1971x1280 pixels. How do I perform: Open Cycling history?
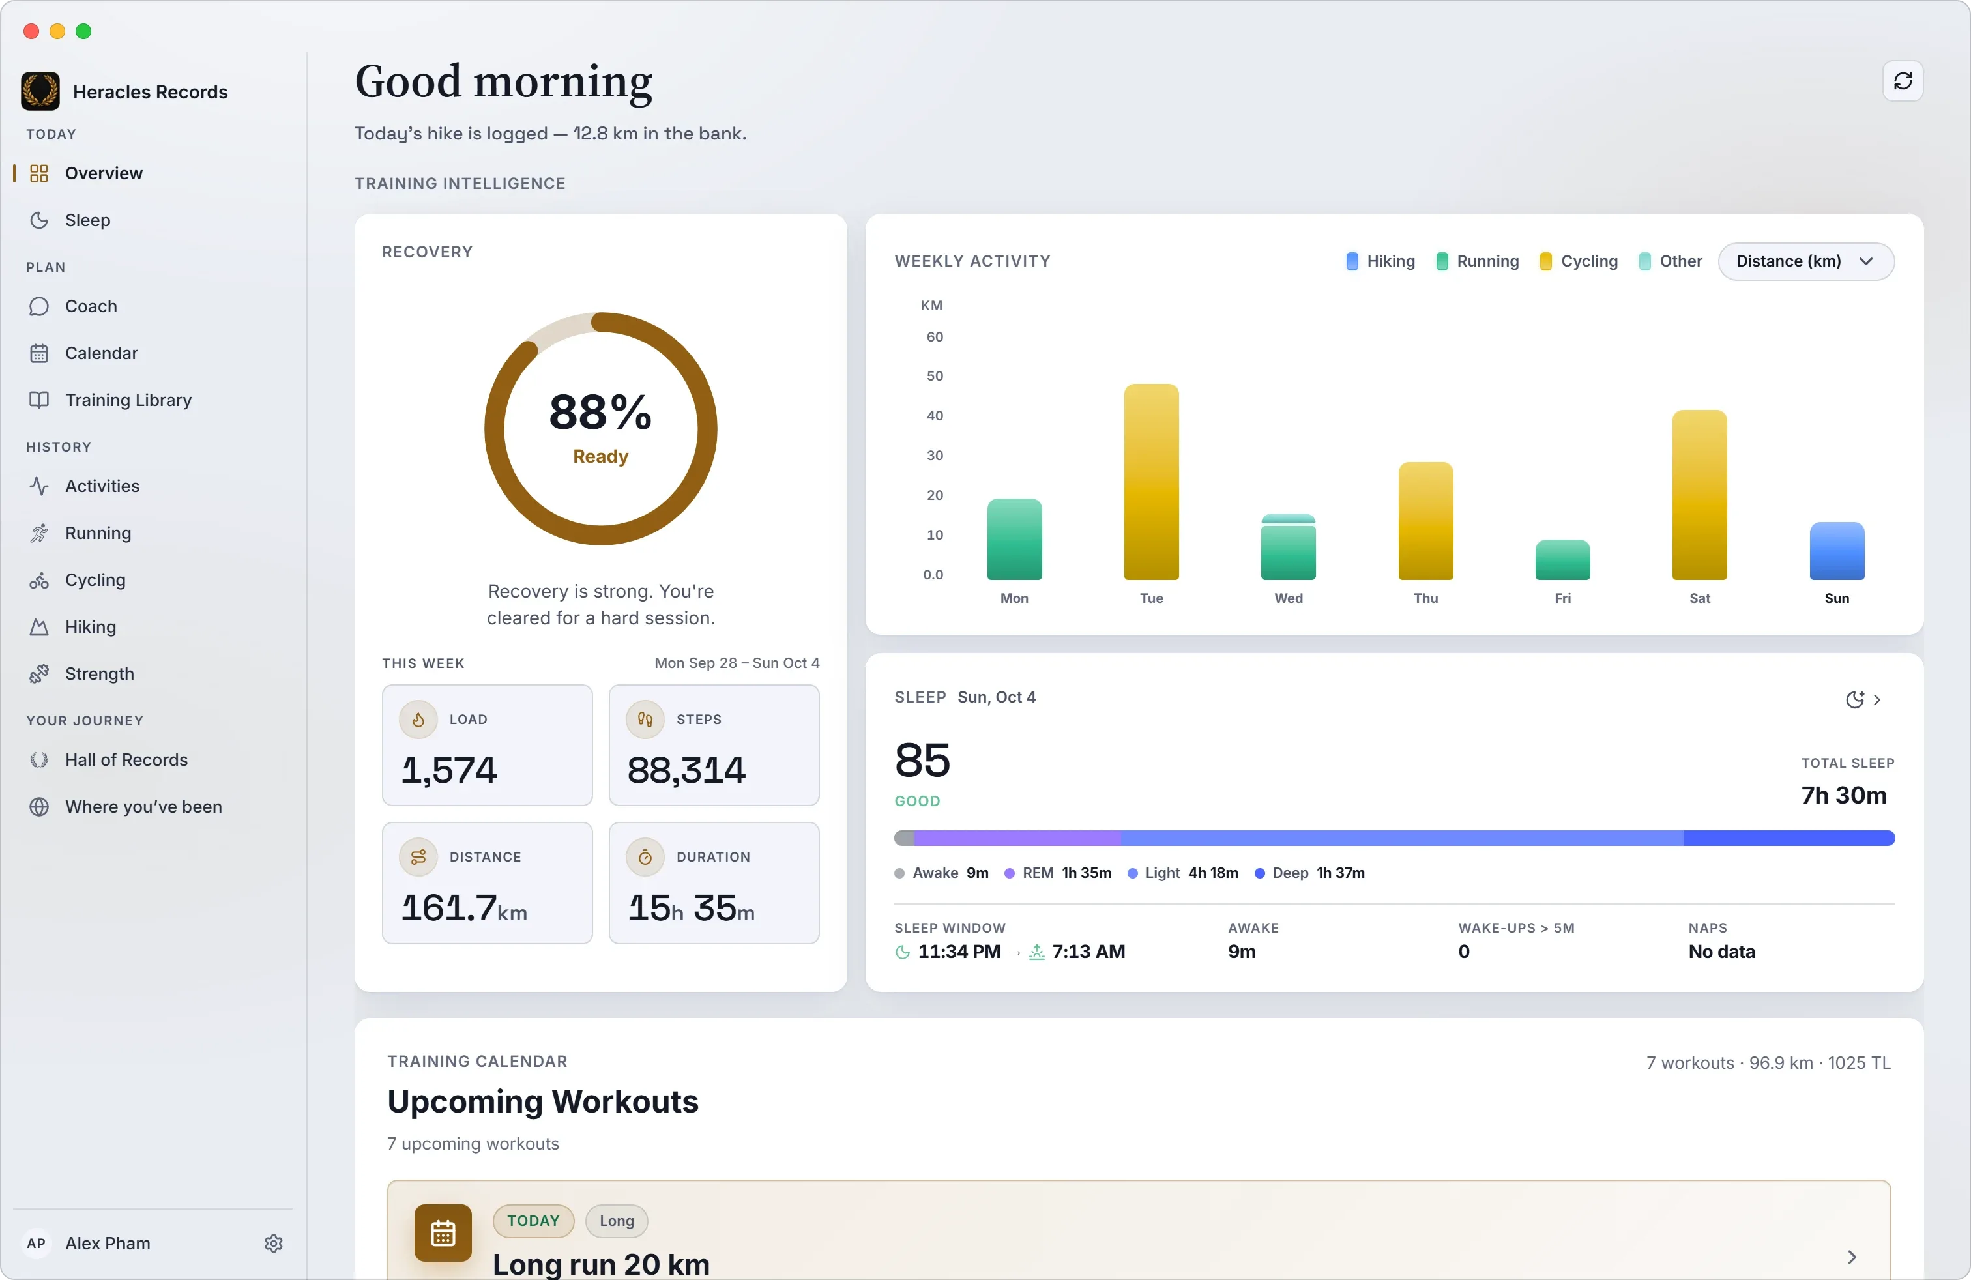154,581
